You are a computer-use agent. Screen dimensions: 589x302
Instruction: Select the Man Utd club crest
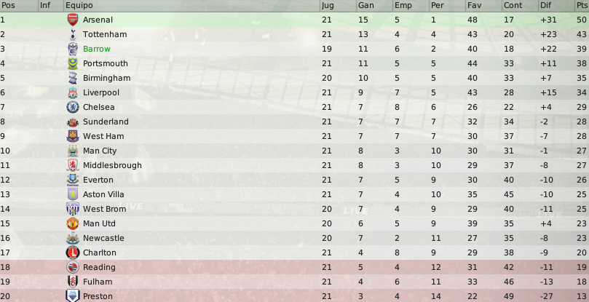[x=73, y=223]
